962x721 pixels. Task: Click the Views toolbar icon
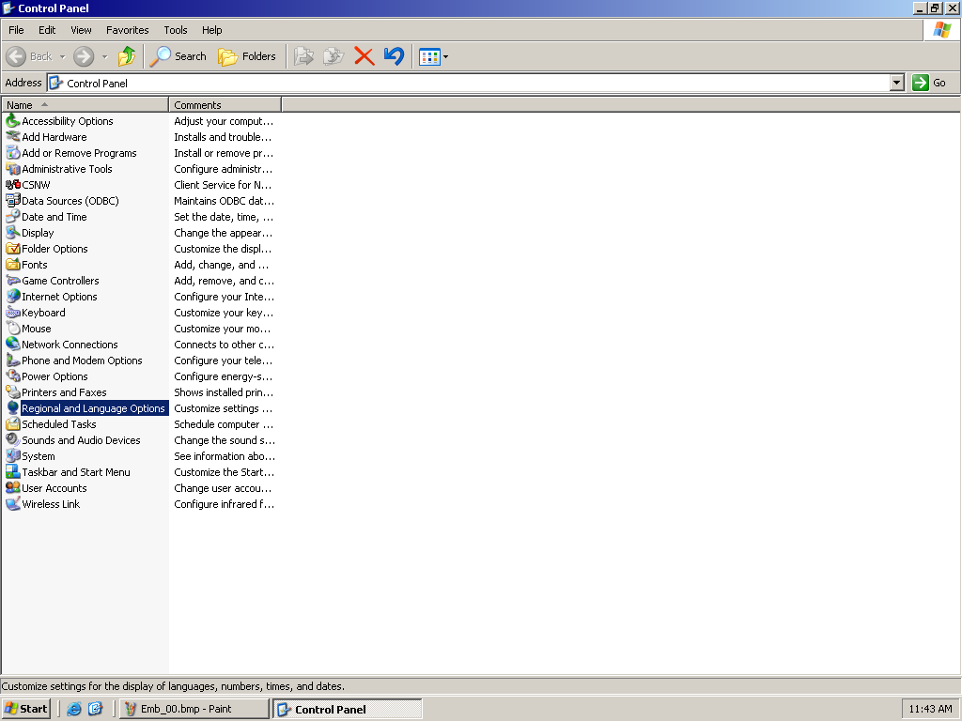pos(429,56)
